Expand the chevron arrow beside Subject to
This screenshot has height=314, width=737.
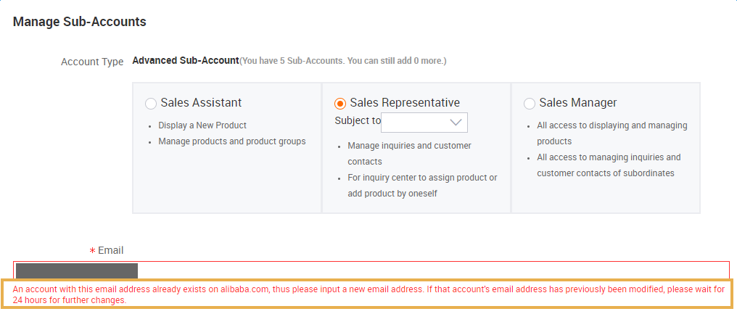click(456, 123)
